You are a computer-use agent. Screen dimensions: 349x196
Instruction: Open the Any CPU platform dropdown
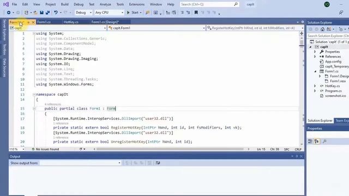[109, 13]
